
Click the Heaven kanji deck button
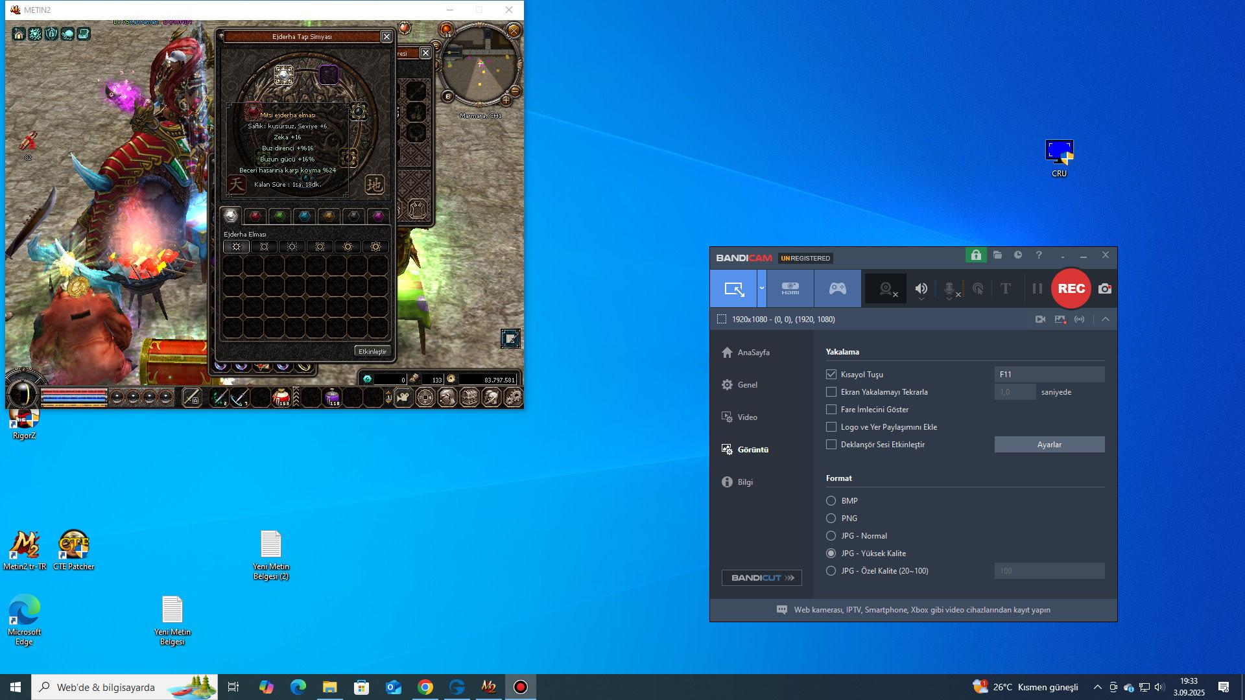pyautogui.click(x=236, y=184)
